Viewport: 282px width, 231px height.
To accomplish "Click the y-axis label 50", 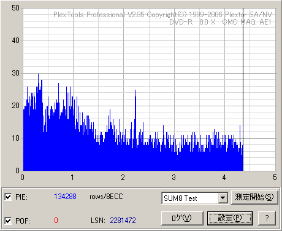I will pos(16,8).
